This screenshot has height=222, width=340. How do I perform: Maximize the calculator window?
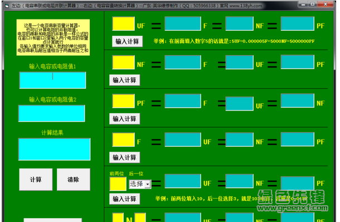(x=313, y=4)
